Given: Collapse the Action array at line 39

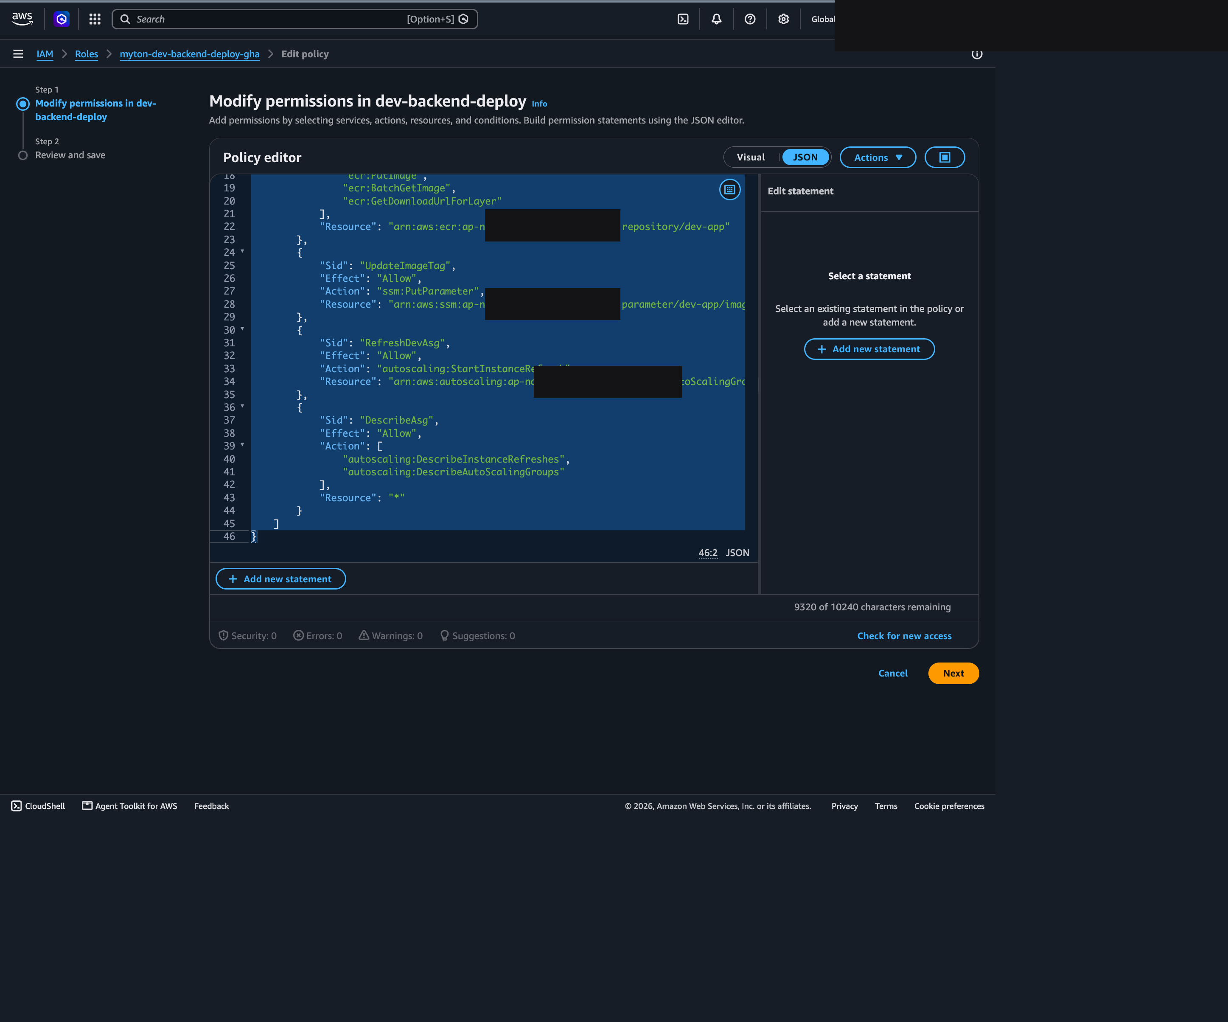Looking at the screenshot, I should click(242, 445).
